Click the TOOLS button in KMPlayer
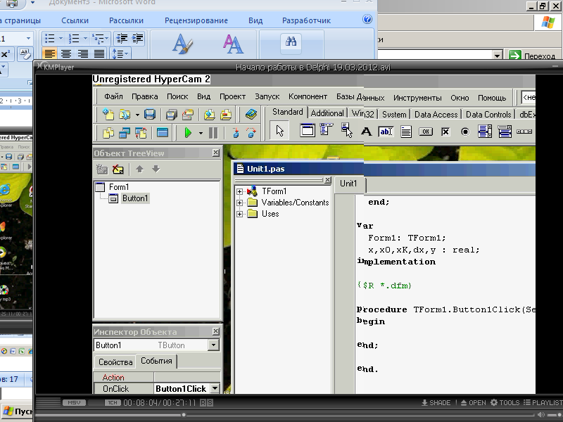563x422 pixels. pos(505,402)
